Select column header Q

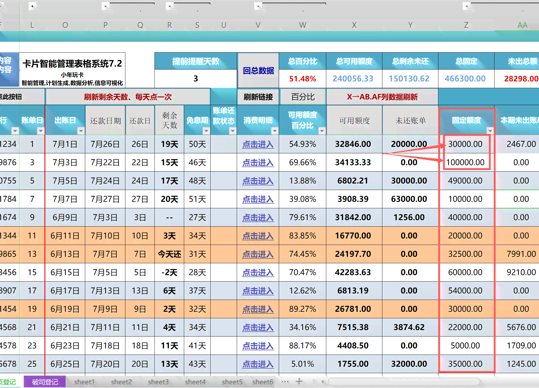pyautogui.click(x=140, y=25)
